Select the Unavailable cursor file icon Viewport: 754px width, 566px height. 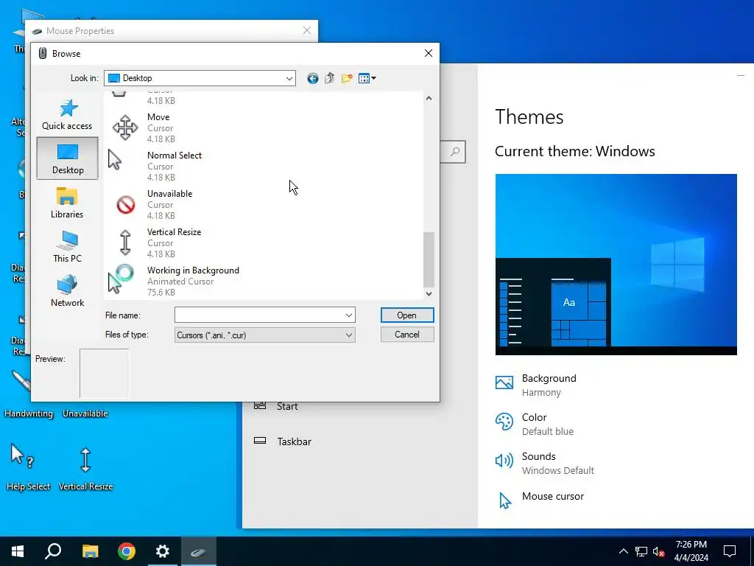[x=125, y=205]
